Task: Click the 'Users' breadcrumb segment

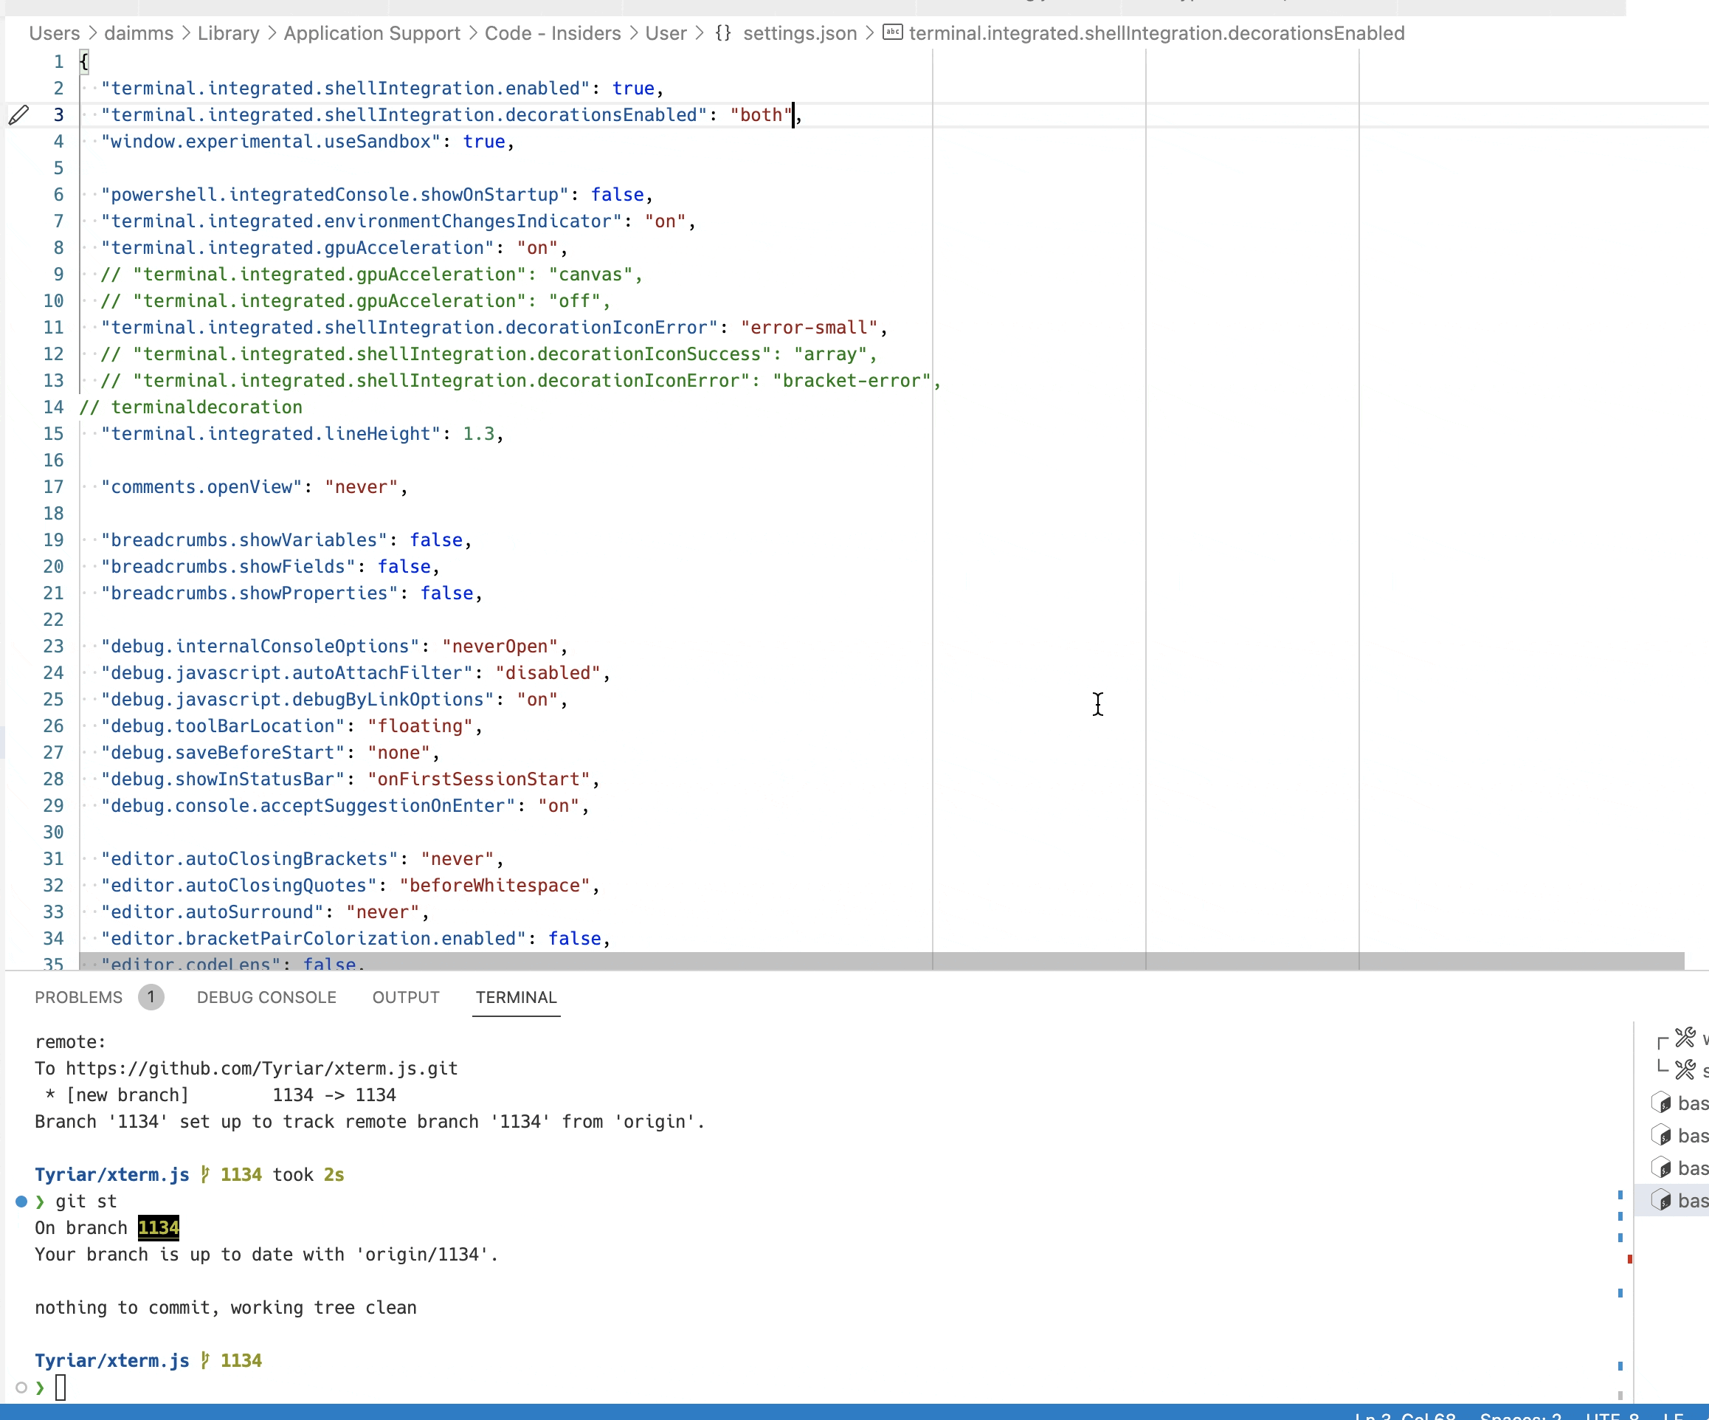Action: (55, 33)
